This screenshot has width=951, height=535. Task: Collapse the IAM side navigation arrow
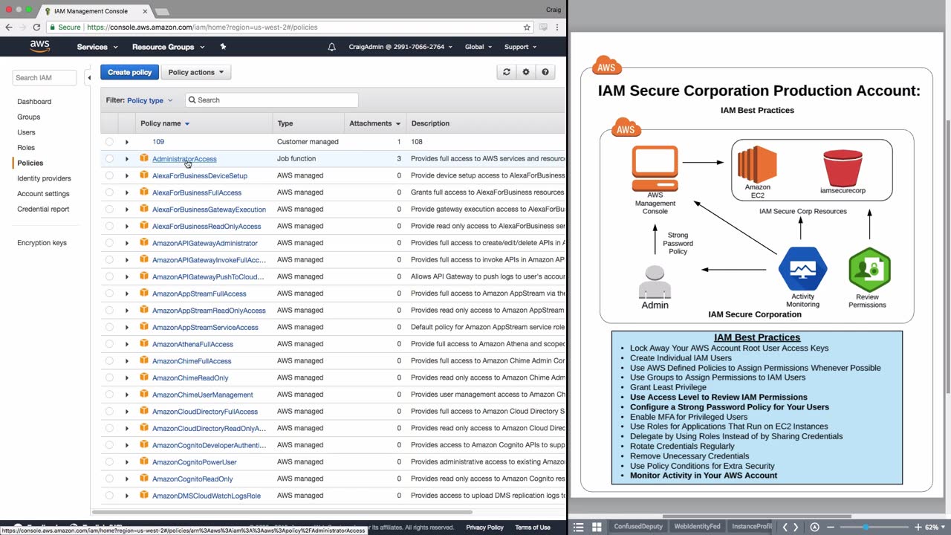pos(89,77)
